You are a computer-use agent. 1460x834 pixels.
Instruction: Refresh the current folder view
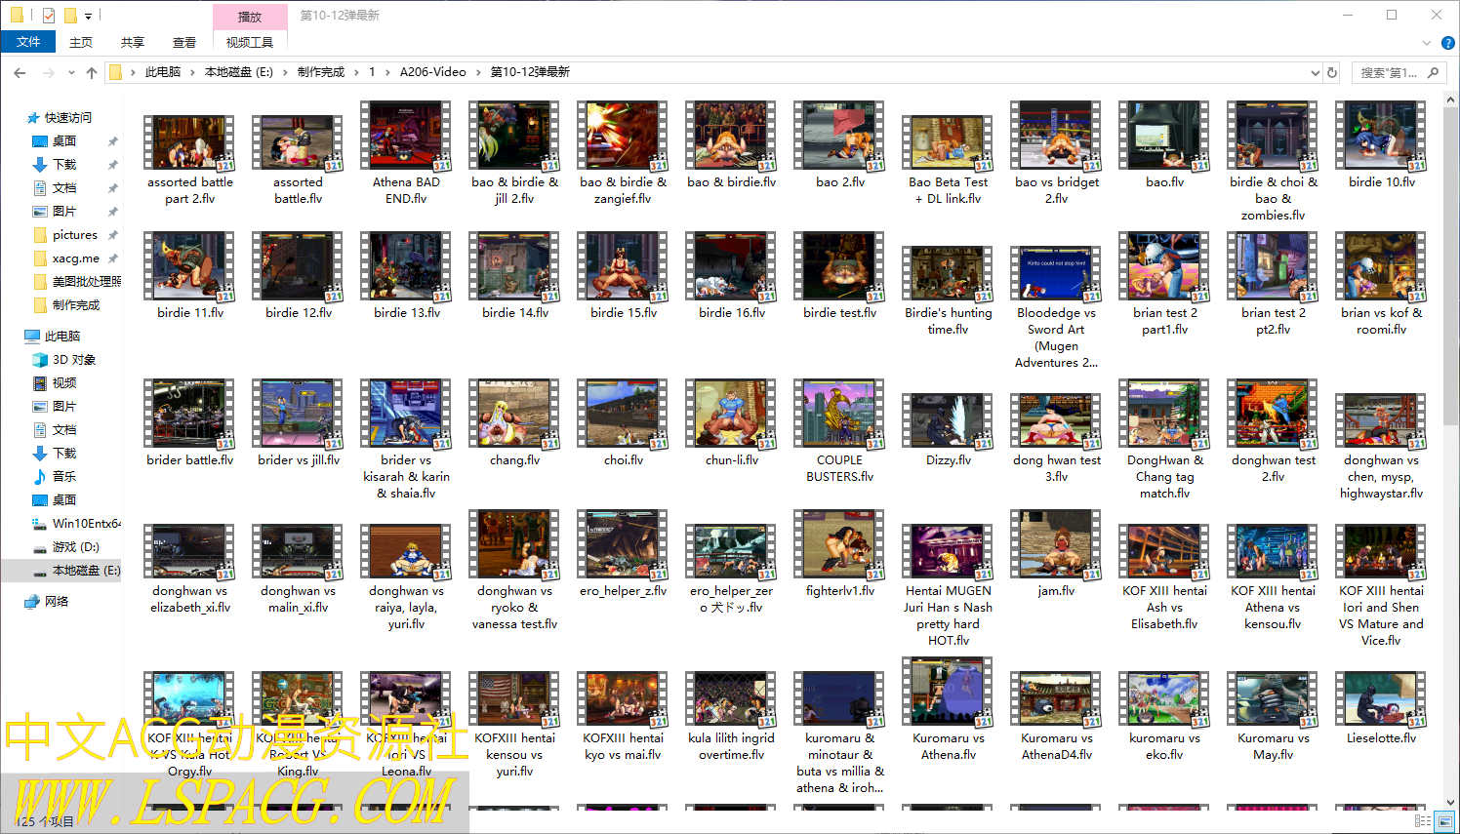(1332, 72)
